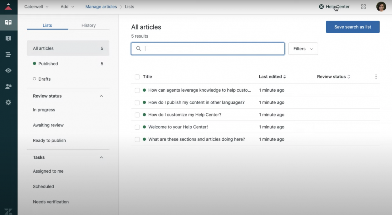
Task: Switch to the Lists tab
Action: point(47,25)
